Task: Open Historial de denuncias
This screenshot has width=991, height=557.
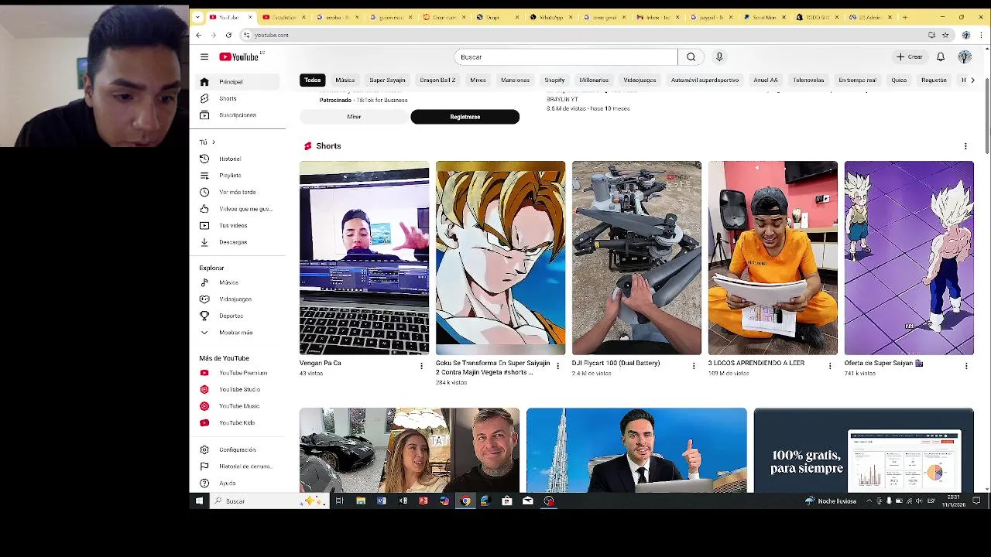Action: click(236, 466)
